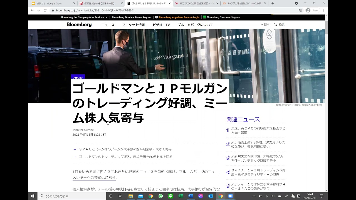Screen dimensions: 356x200
Task: Open related news 米新規失業保険申請
Action: [257, 158]
